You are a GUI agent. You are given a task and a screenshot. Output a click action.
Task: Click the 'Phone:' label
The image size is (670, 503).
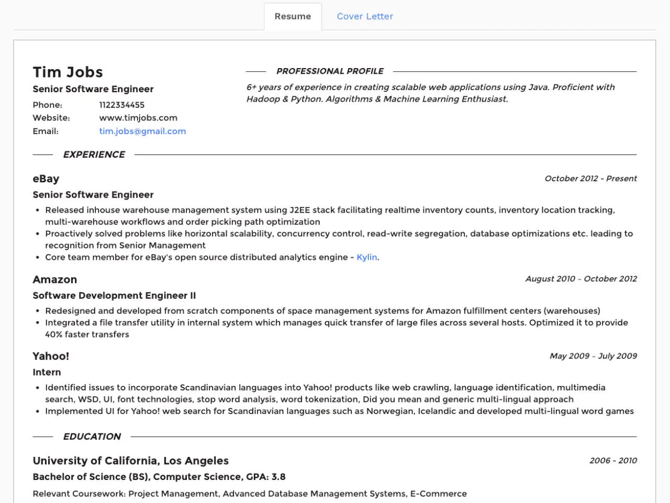(47, 105)
